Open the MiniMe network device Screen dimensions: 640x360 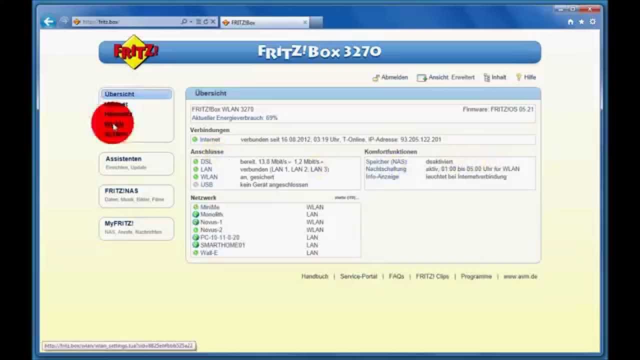click(210, 207)
